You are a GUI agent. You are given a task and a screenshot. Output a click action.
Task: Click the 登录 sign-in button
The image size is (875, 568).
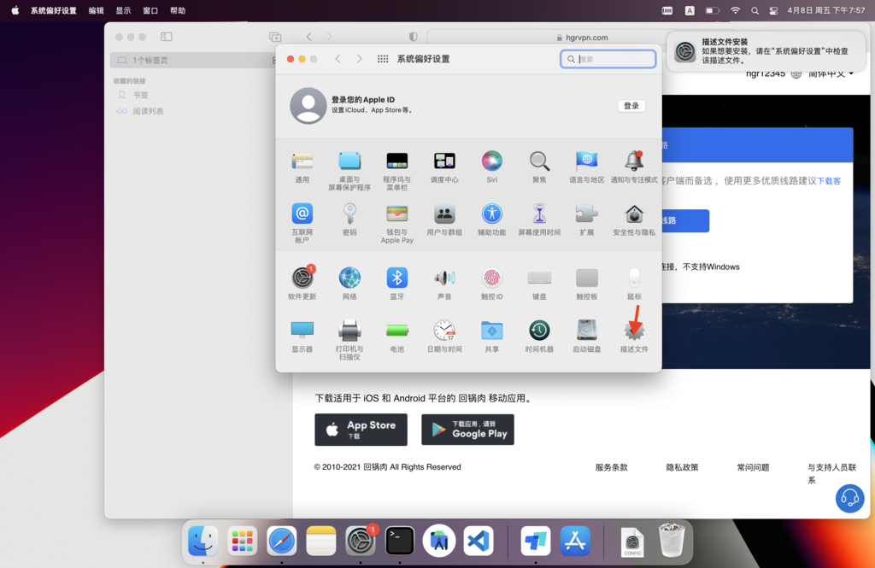[x=631, y=106]
